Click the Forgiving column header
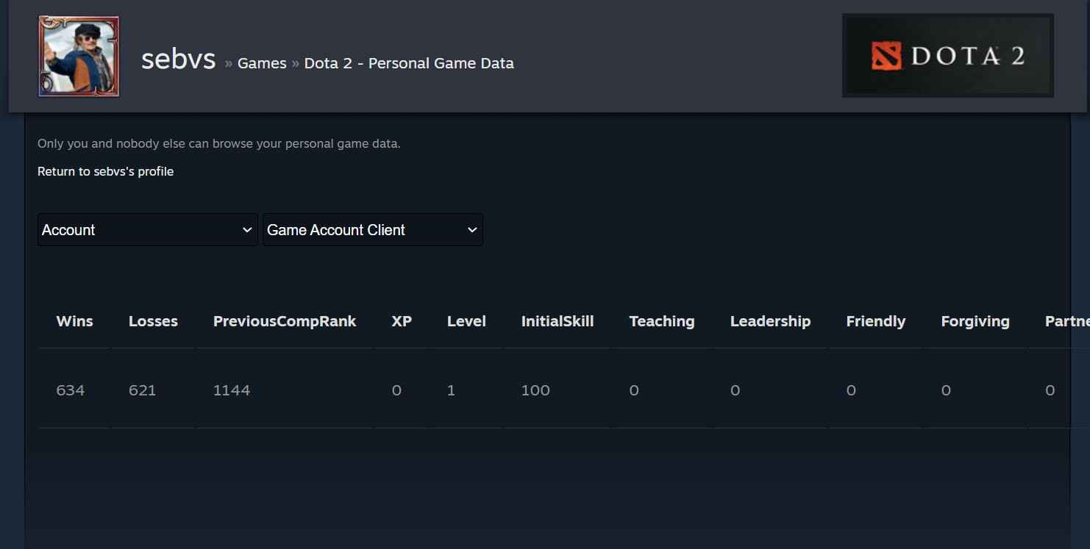 (975, 321)
